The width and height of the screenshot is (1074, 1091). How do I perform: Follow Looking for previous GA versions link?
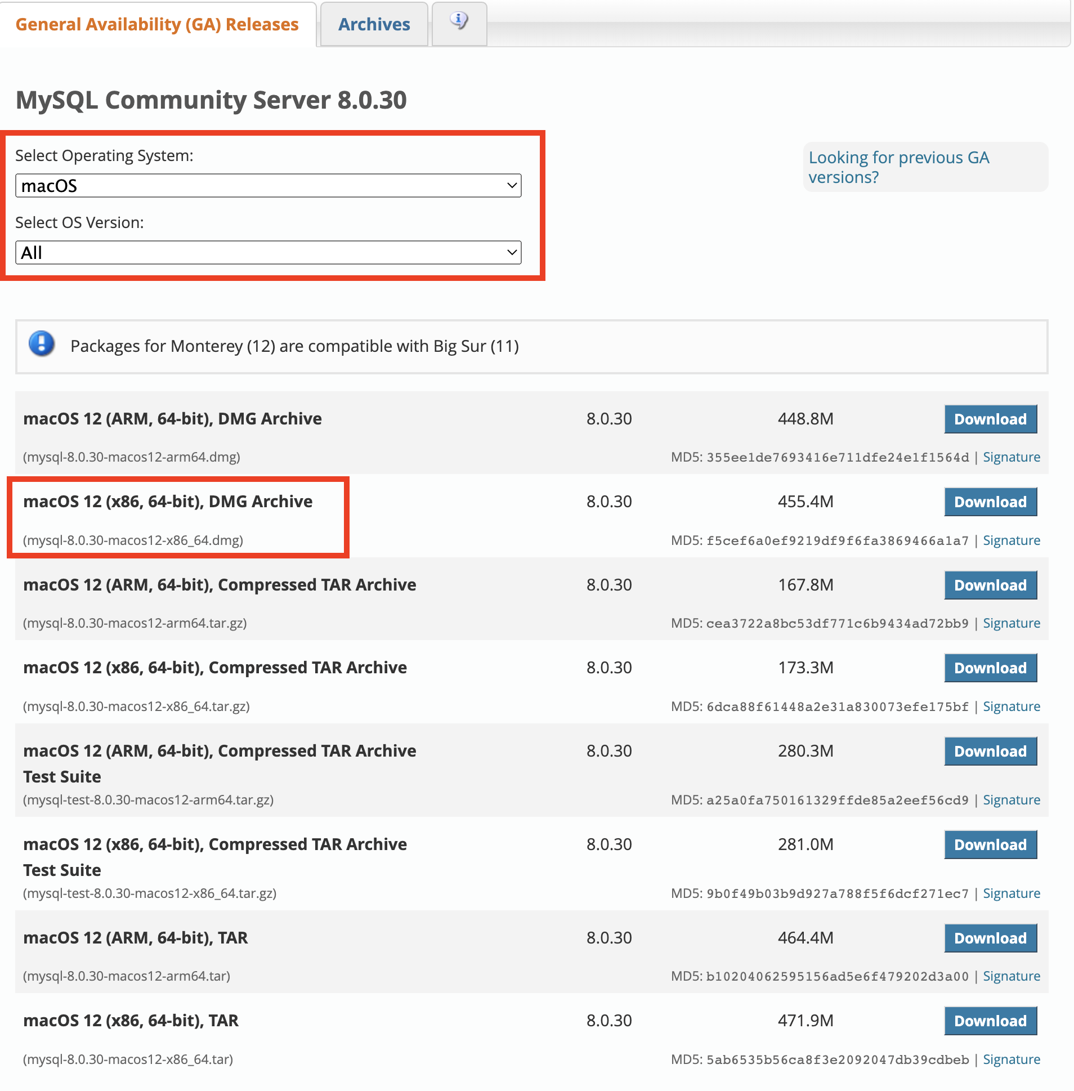pyautogui.click(x=899, y=168)
